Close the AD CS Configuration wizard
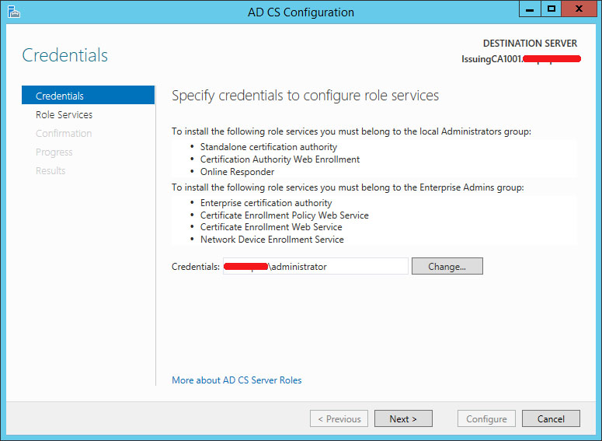Image resolution: width=602 pixels, height=441 pixels. point(579,9)
